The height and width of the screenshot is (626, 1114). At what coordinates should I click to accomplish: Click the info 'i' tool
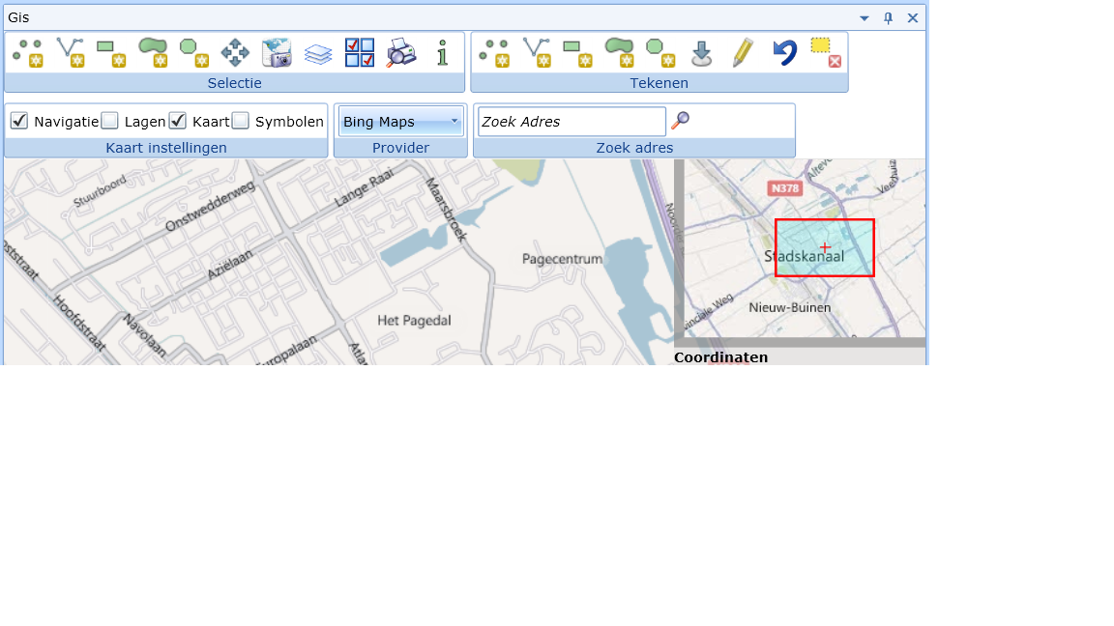tap(443, 53)
